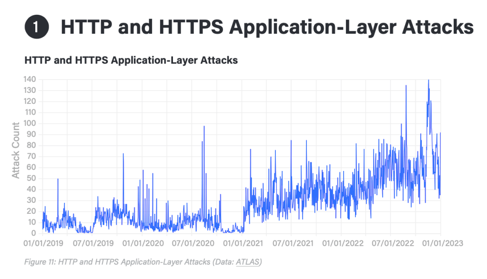The image size is (487, 279).
Task: Click the Attack Count axis title
Action: [16, 150]
